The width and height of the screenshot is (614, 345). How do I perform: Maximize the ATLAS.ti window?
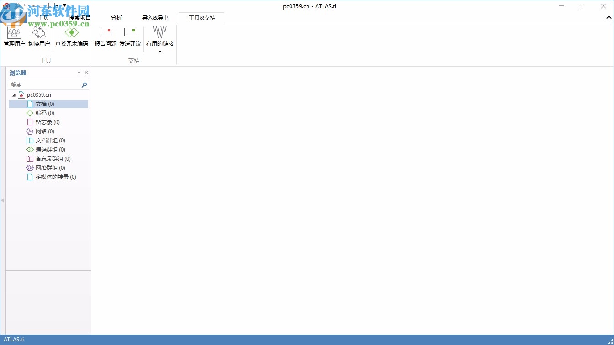tap(582, 6)
